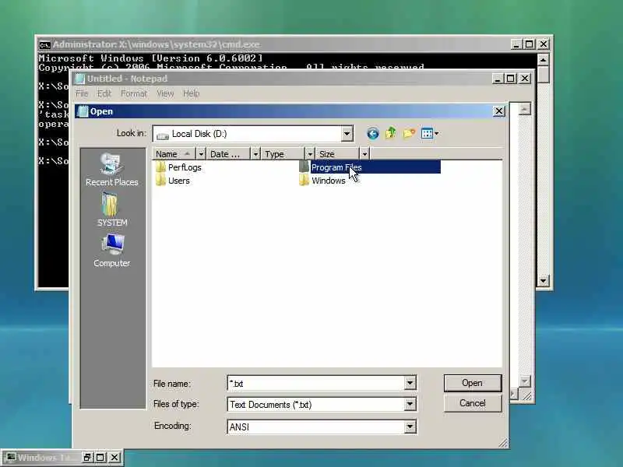Screen dimensions: 623x467
Task: Open the View Menu icon
Action: tap(430, 133)
